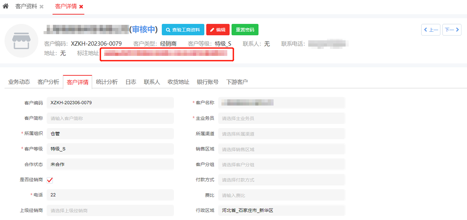Click the red 编辑 button
Screen dimensions: 467x220
218,30
